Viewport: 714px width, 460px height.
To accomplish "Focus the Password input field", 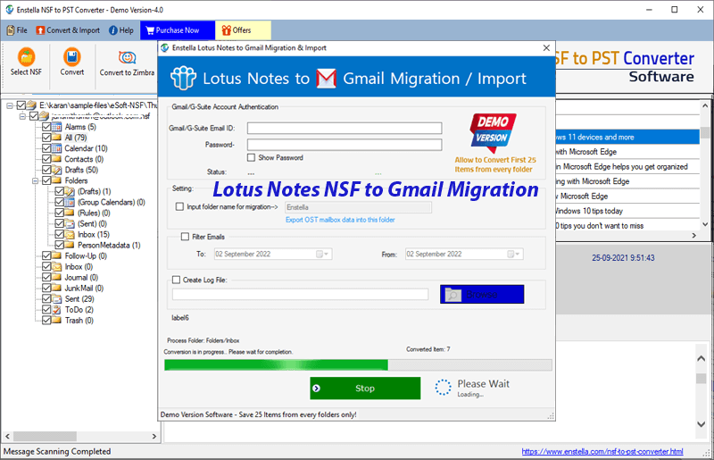I will pos(345,145).
